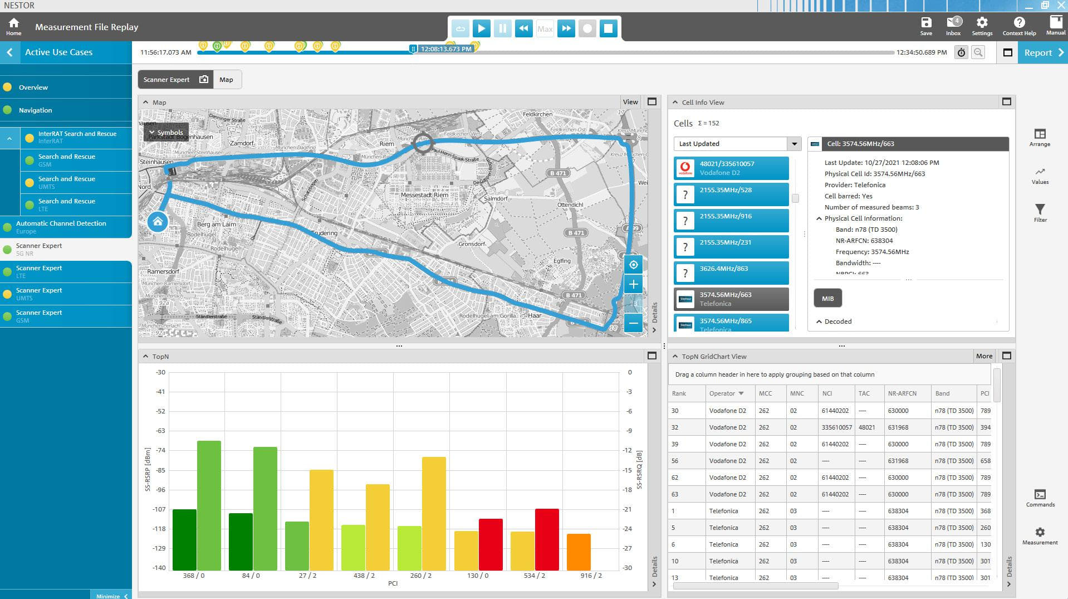
Task: Click the timeline position marker at 12:08:13
Action: [x=413, y=49]
